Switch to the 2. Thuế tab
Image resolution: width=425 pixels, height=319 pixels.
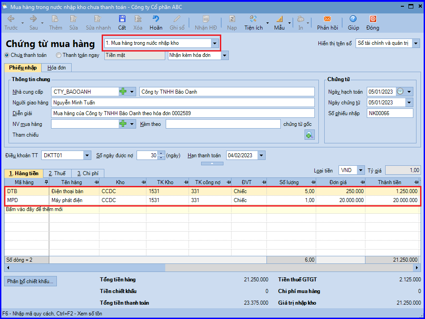[57, 173]
